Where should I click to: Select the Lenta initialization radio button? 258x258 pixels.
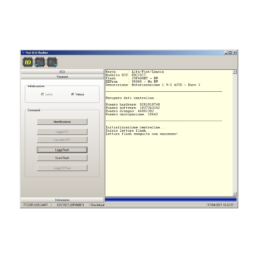pos(42,94)
